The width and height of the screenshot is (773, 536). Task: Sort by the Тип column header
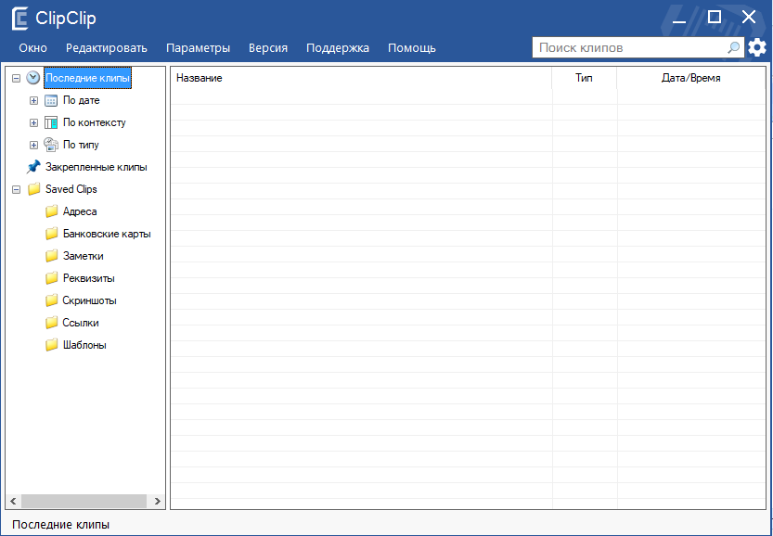click(x=585, y=78)
